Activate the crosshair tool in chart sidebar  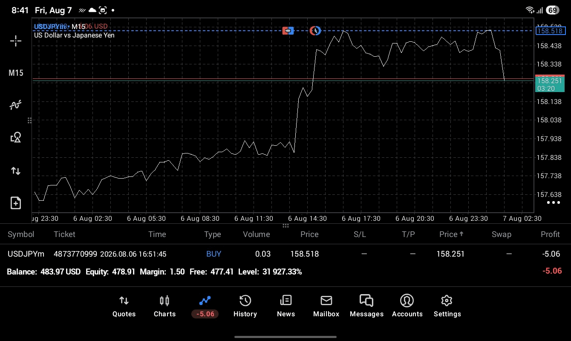(16, 41)
